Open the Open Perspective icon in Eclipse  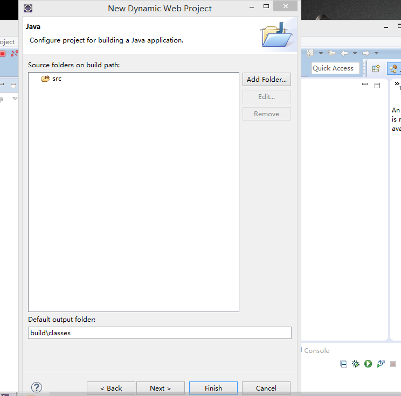376,68
